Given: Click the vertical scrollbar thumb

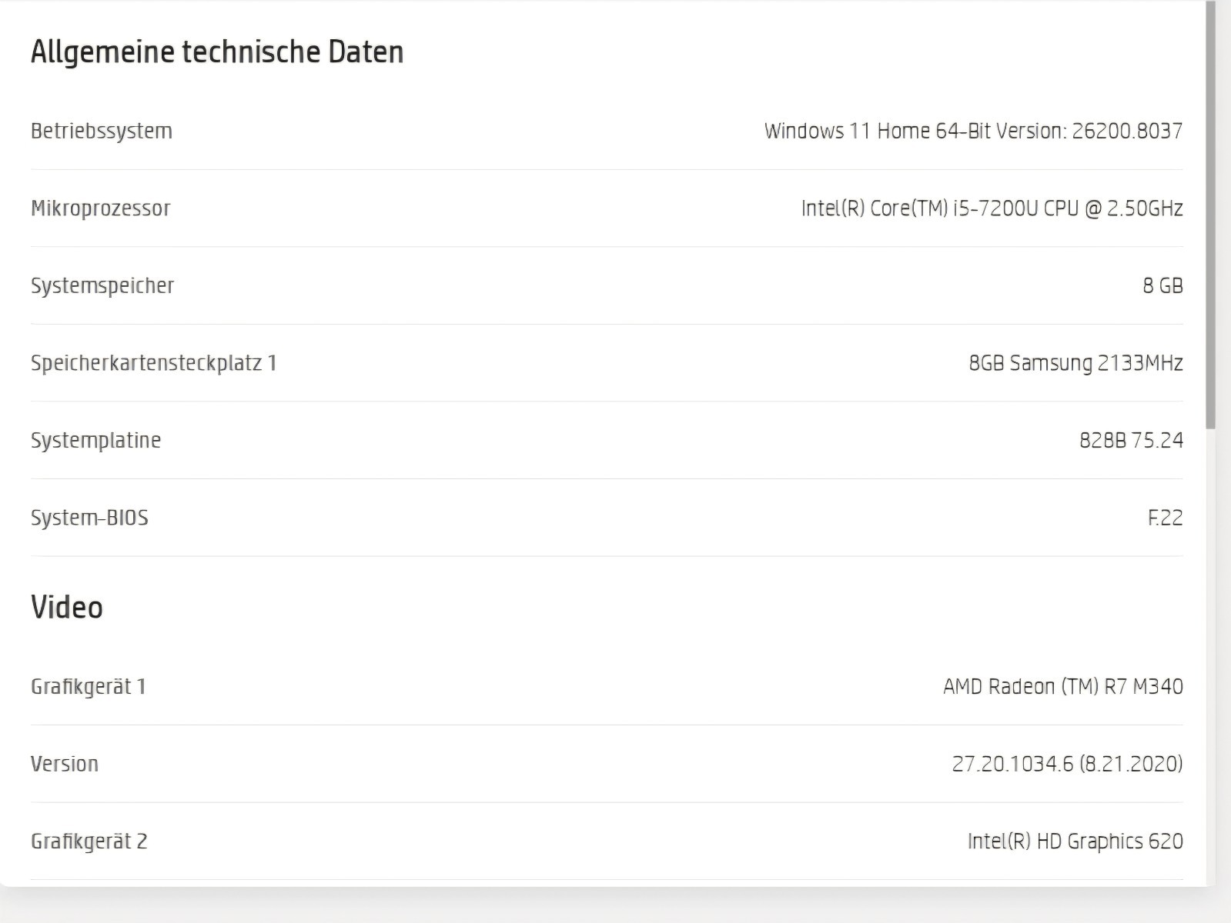Looking at the screenshot, I should pos(1211,215).
